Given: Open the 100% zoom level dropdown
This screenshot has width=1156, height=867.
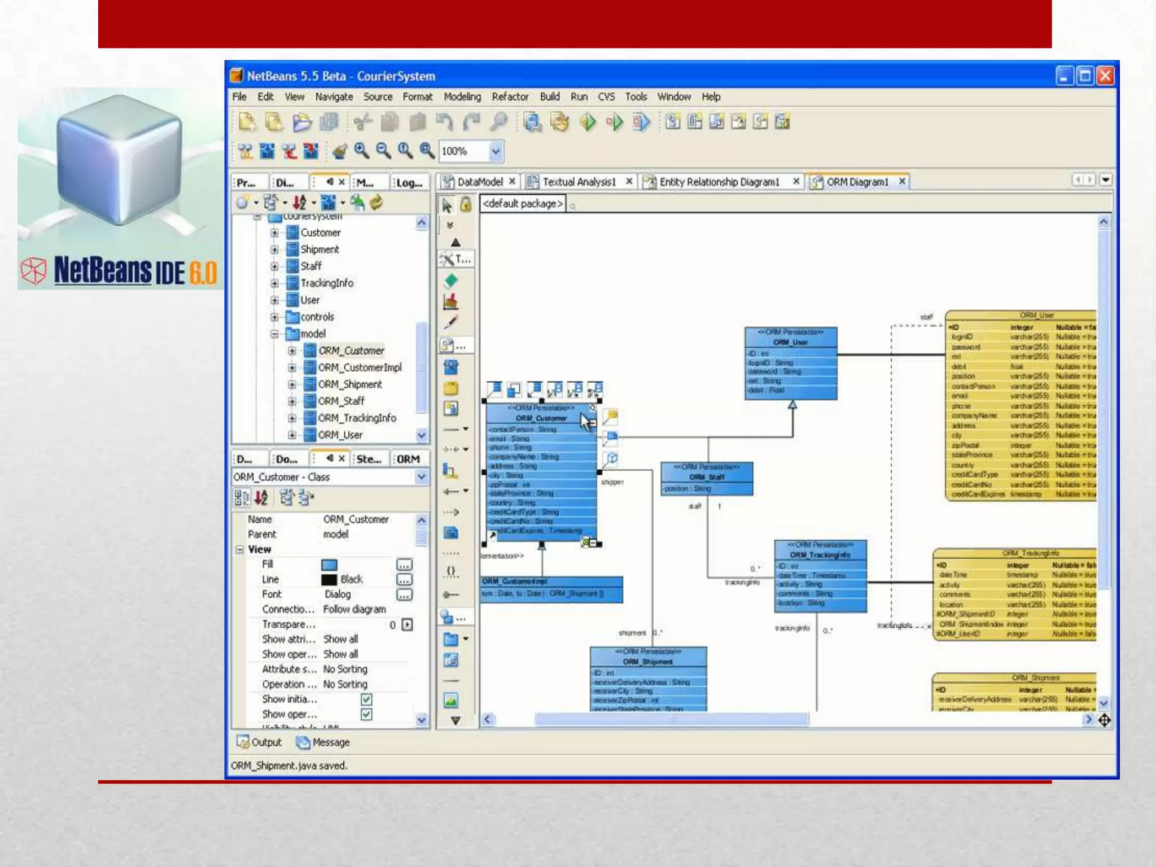Looking at the screenshot, I should 495,151.
